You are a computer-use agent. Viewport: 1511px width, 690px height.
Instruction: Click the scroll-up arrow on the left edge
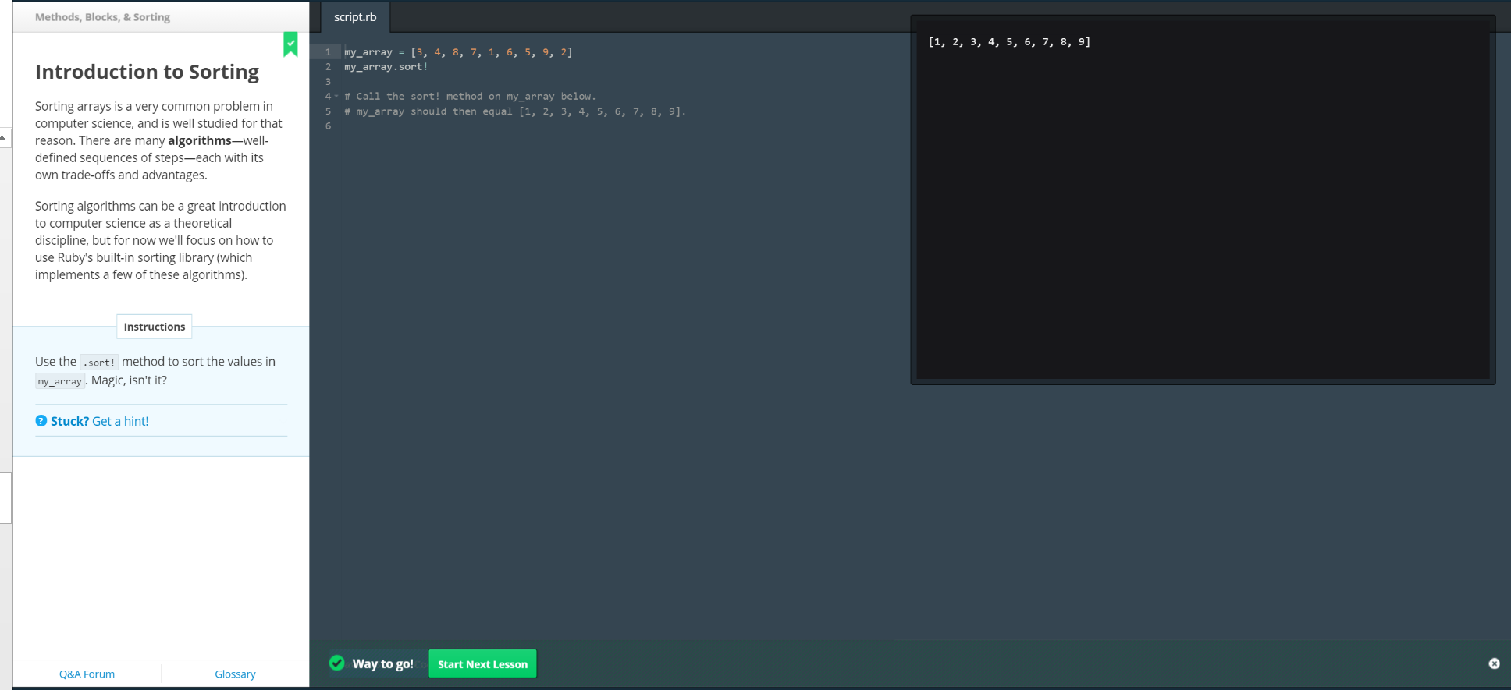coord(4,138)
